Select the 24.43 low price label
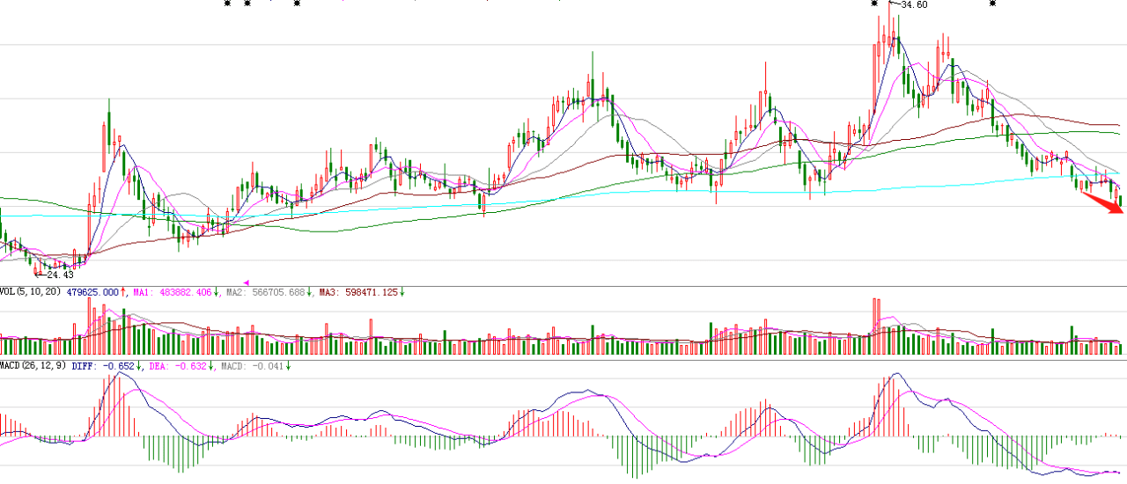The height and width of the screenshot is (484, 1127). pyautogui.click(x=59, y=275)
